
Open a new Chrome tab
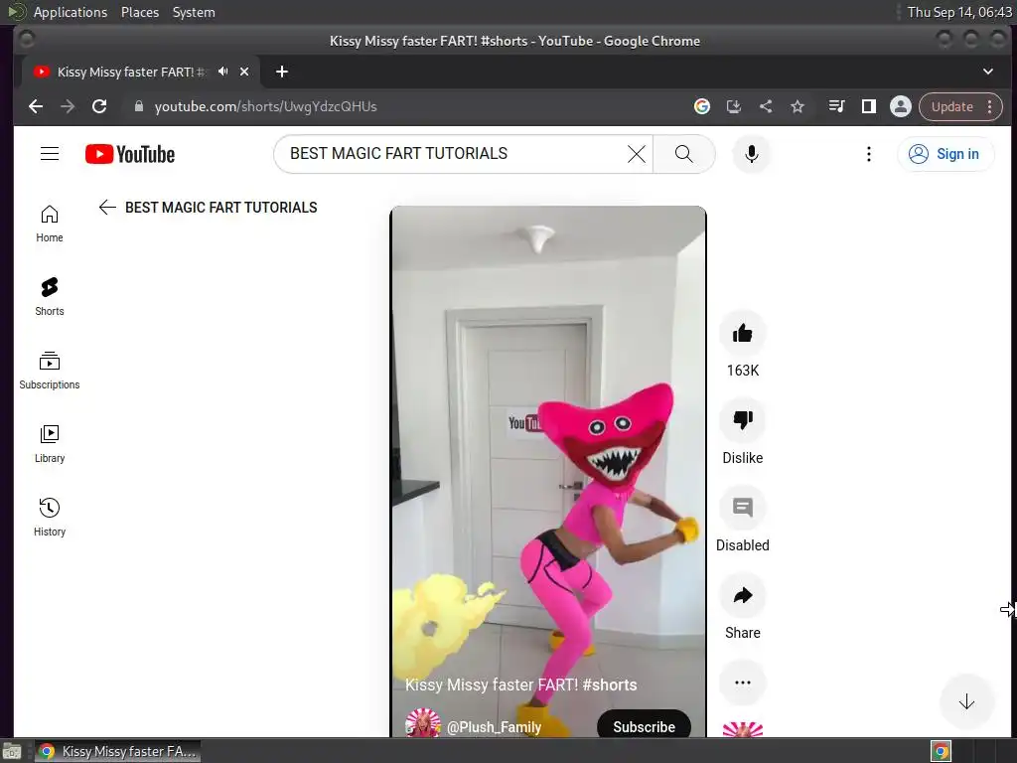pyautogui.click(x=281, y=72)
